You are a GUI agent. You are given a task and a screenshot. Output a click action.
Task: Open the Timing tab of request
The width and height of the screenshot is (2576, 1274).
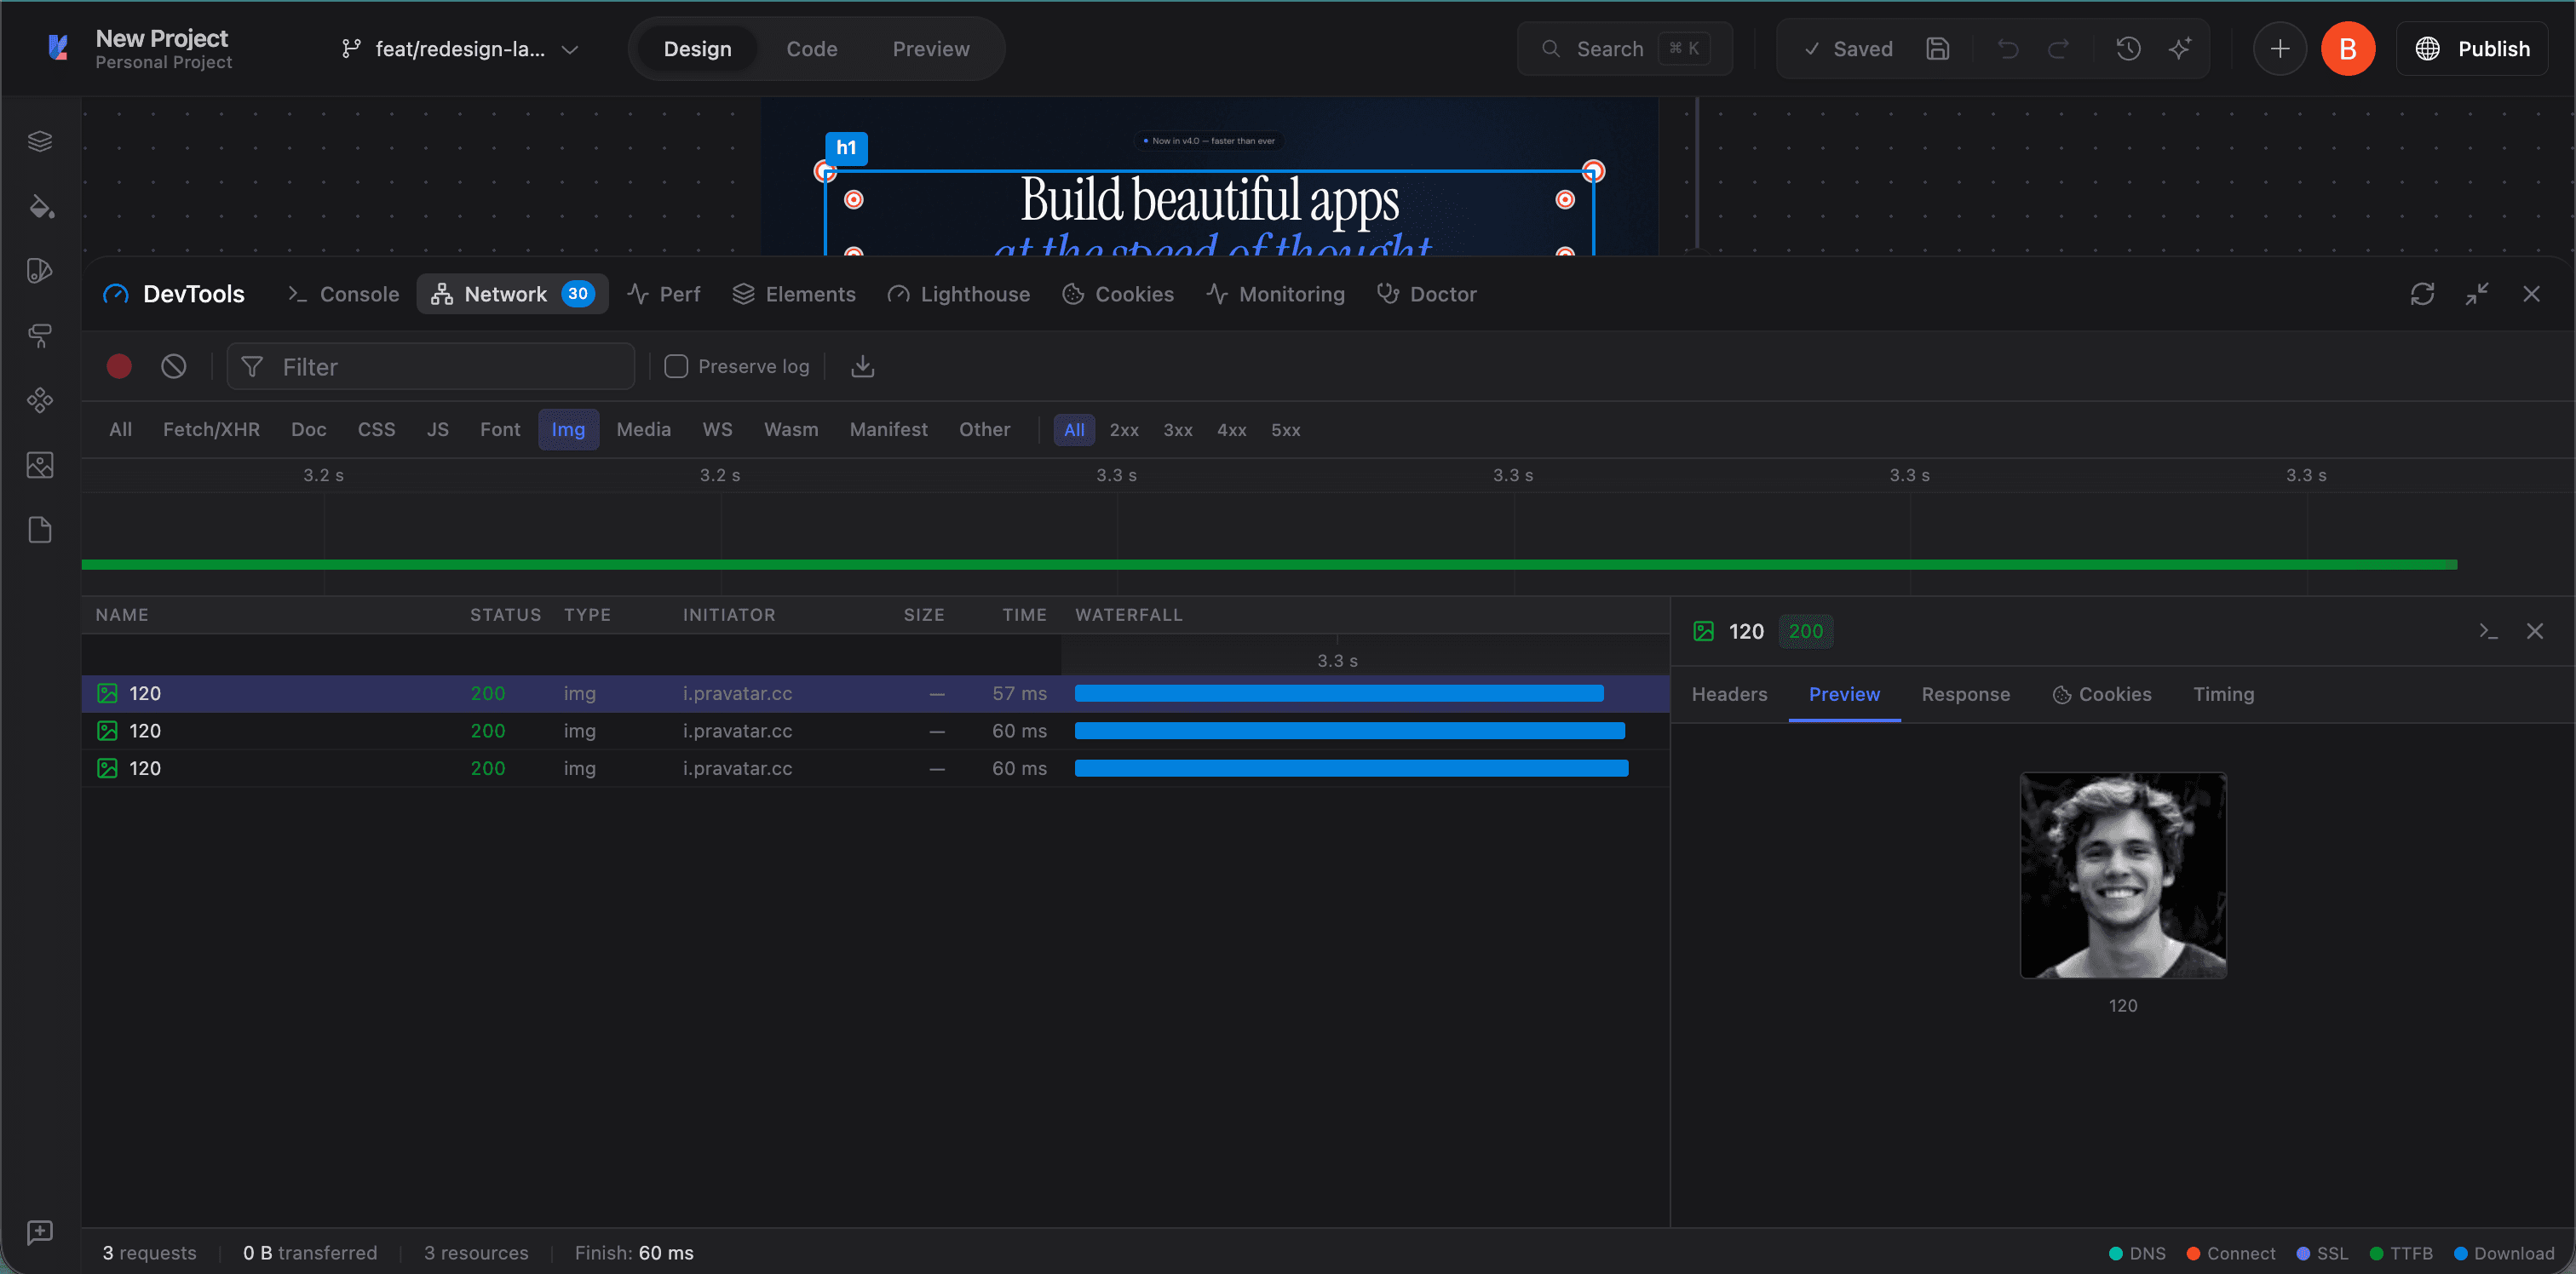[2223, 694]
